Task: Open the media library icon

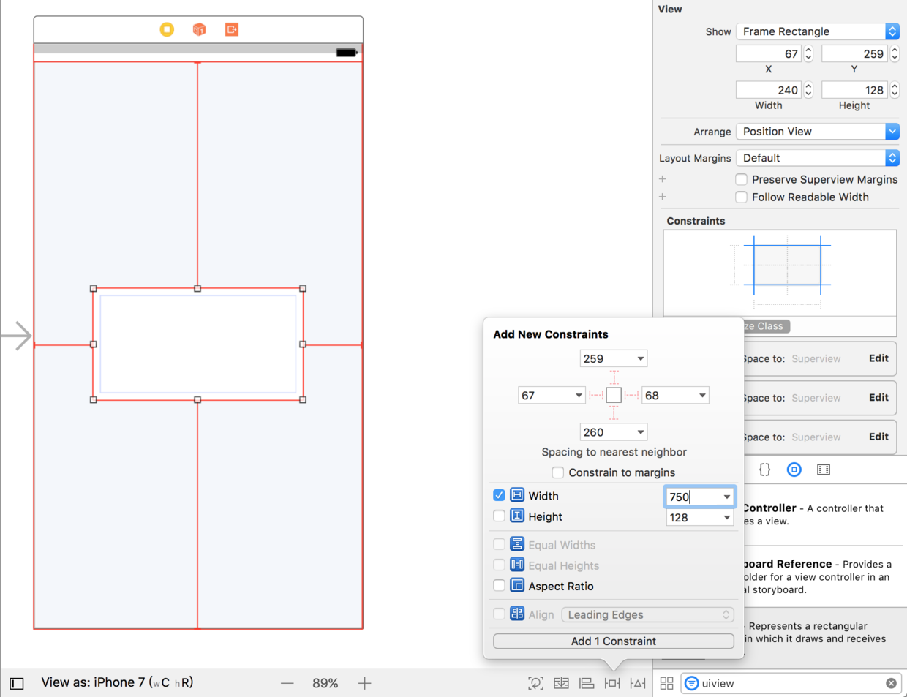Action: pyautogui.click(x=824, y=470)
